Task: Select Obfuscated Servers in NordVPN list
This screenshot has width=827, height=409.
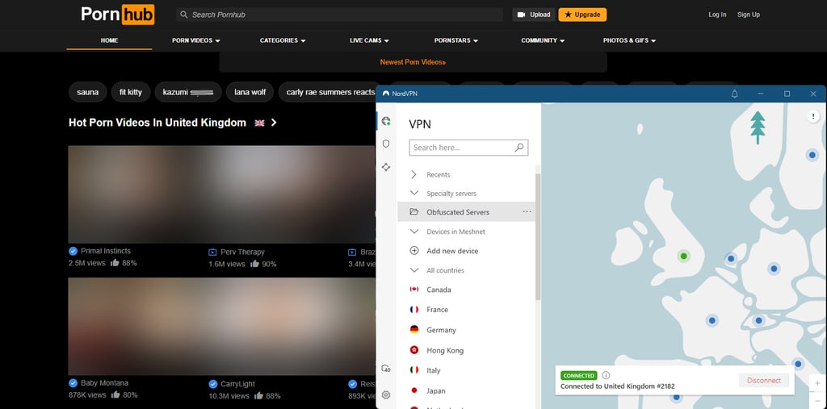Action: pyautogui.click(x=466, y=212)
